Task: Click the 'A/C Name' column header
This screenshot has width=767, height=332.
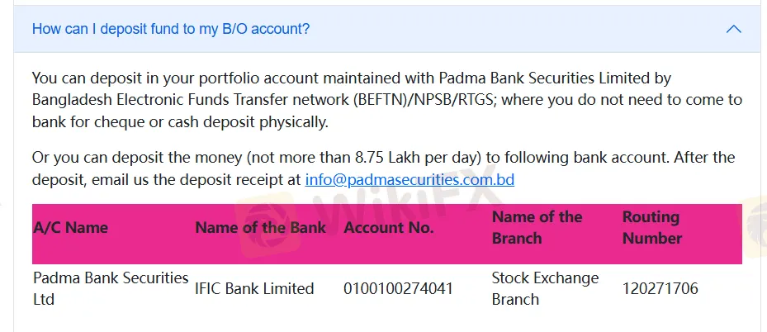Action: pos(70,228)
